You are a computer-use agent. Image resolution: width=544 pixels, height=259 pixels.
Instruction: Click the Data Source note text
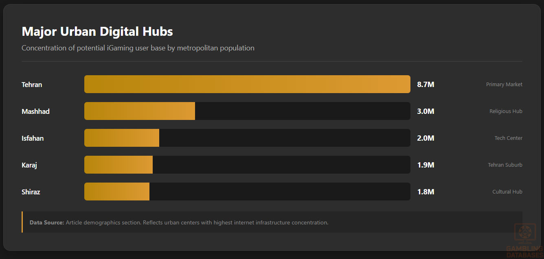[179, 223]
